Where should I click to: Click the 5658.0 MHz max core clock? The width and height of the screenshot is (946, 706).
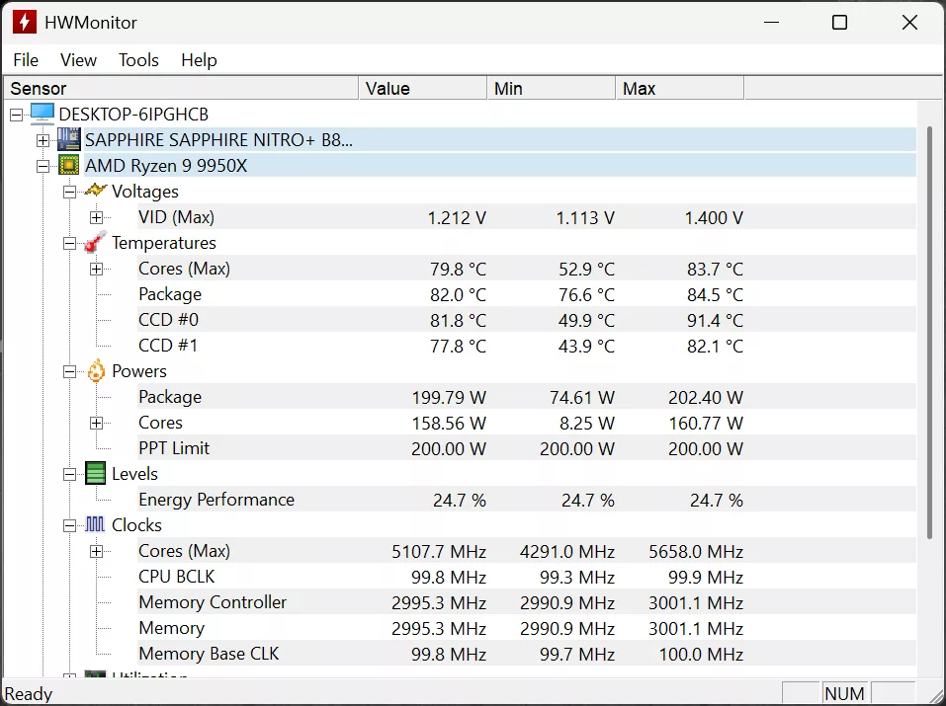tap(696, 552)
